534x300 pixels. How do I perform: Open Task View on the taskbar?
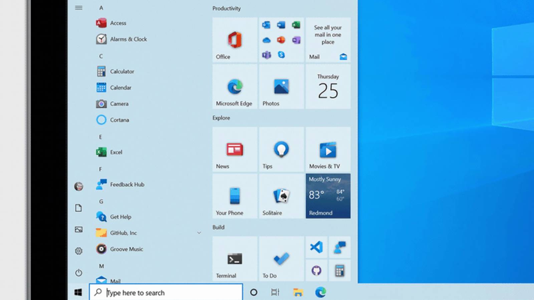point(275,292)
